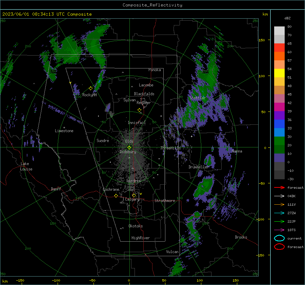Click the Airdrie city label
Image resolution: width=305 pixels, height=285 pixels.
click(x=134, y=181)
